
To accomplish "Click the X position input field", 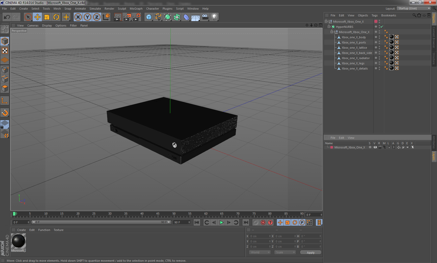I will 260,236.
